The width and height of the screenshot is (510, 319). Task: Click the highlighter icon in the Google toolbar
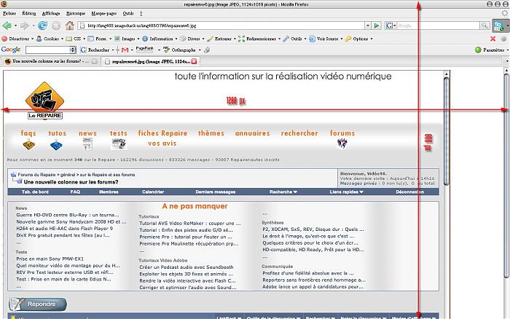[x=207, y=50]
